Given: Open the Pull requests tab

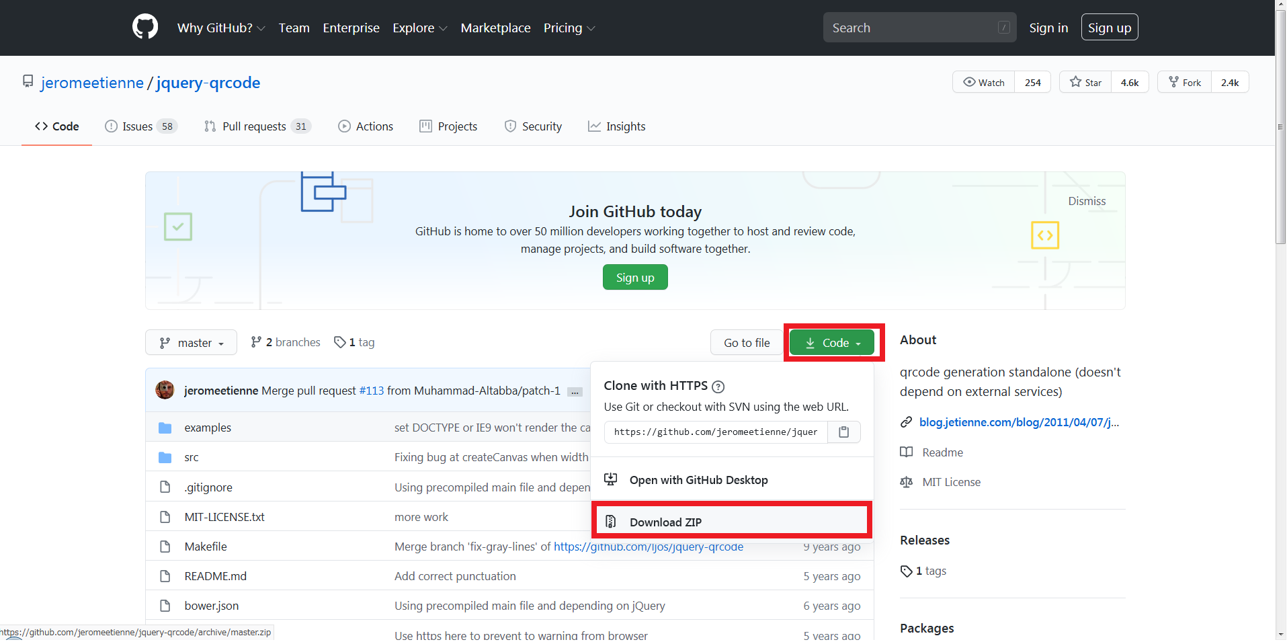Looking at the screenshot, I should 257,126.
